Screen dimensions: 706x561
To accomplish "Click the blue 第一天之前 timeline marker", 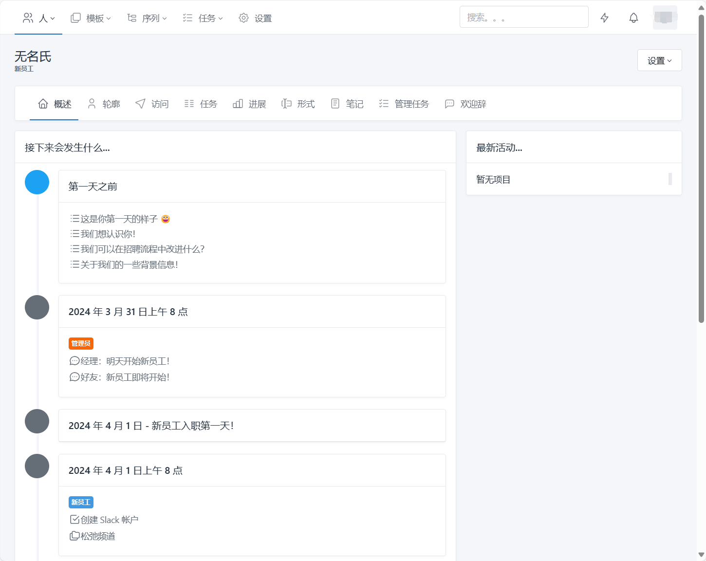I will pyautogui.click(x=37, y=182).
